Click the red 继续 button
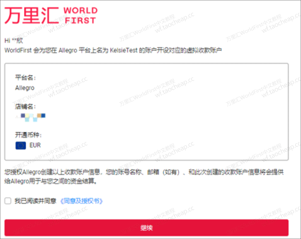The width and height of the screenshot is (301, 239). (147, 228)
